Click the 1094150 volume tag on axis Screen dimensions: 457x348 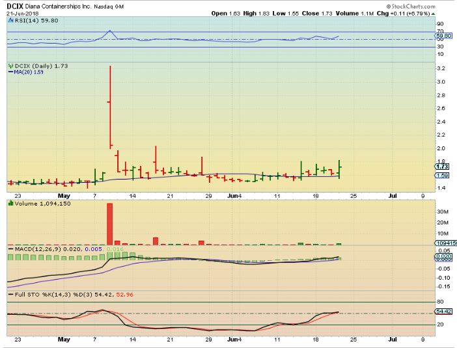tap(446, 243)
